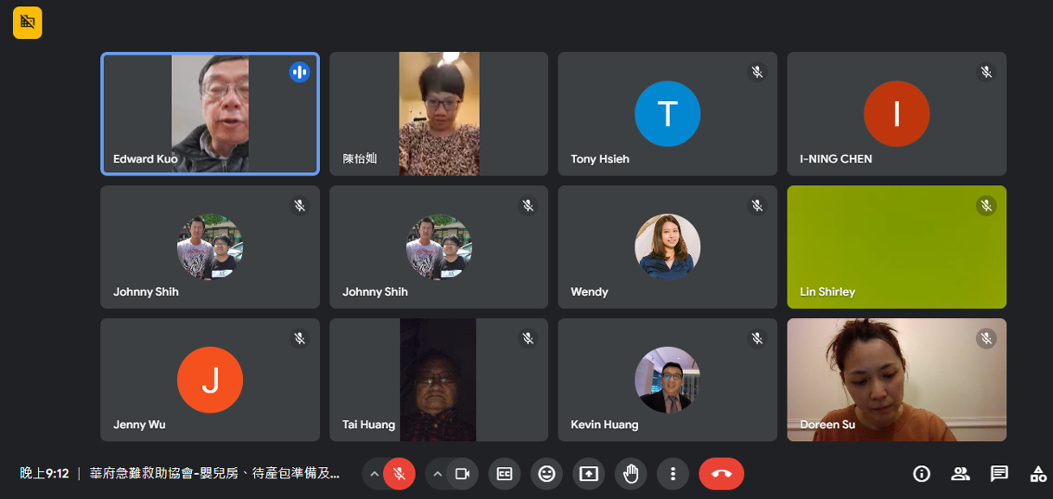Select Edward Kuo's speaking video tile
This screenshot has height=499, width=1053.
210,113
